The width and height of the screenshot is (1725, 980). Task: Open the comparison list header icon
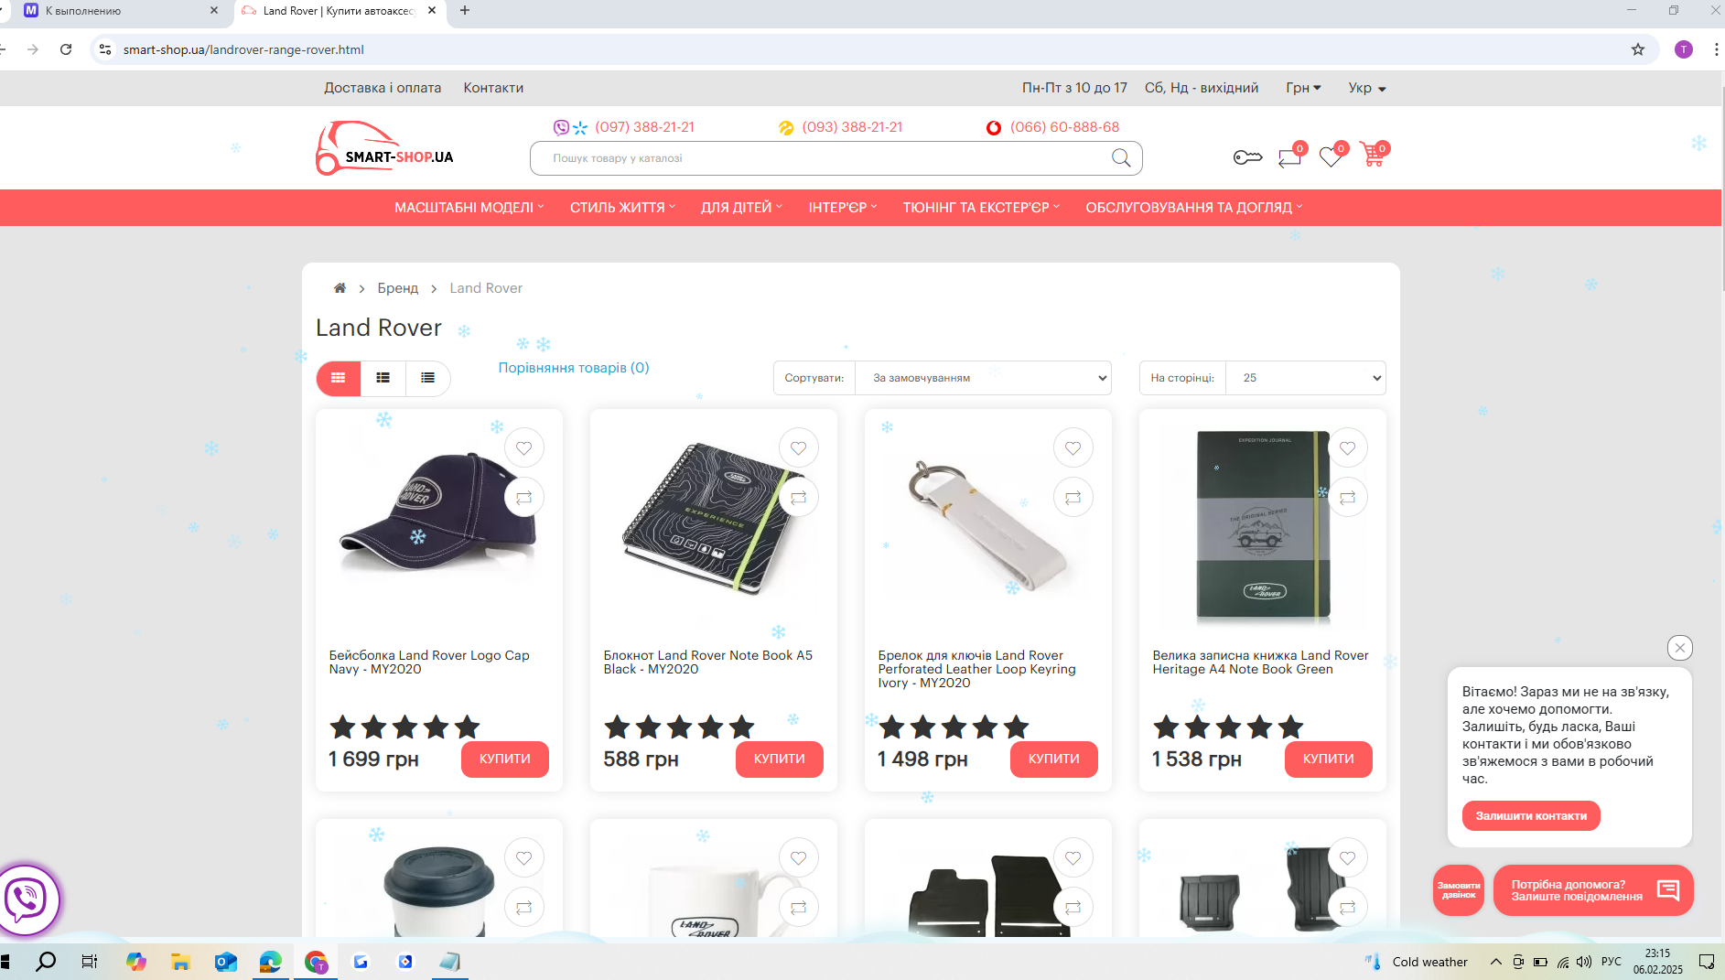coord(1290,156)
